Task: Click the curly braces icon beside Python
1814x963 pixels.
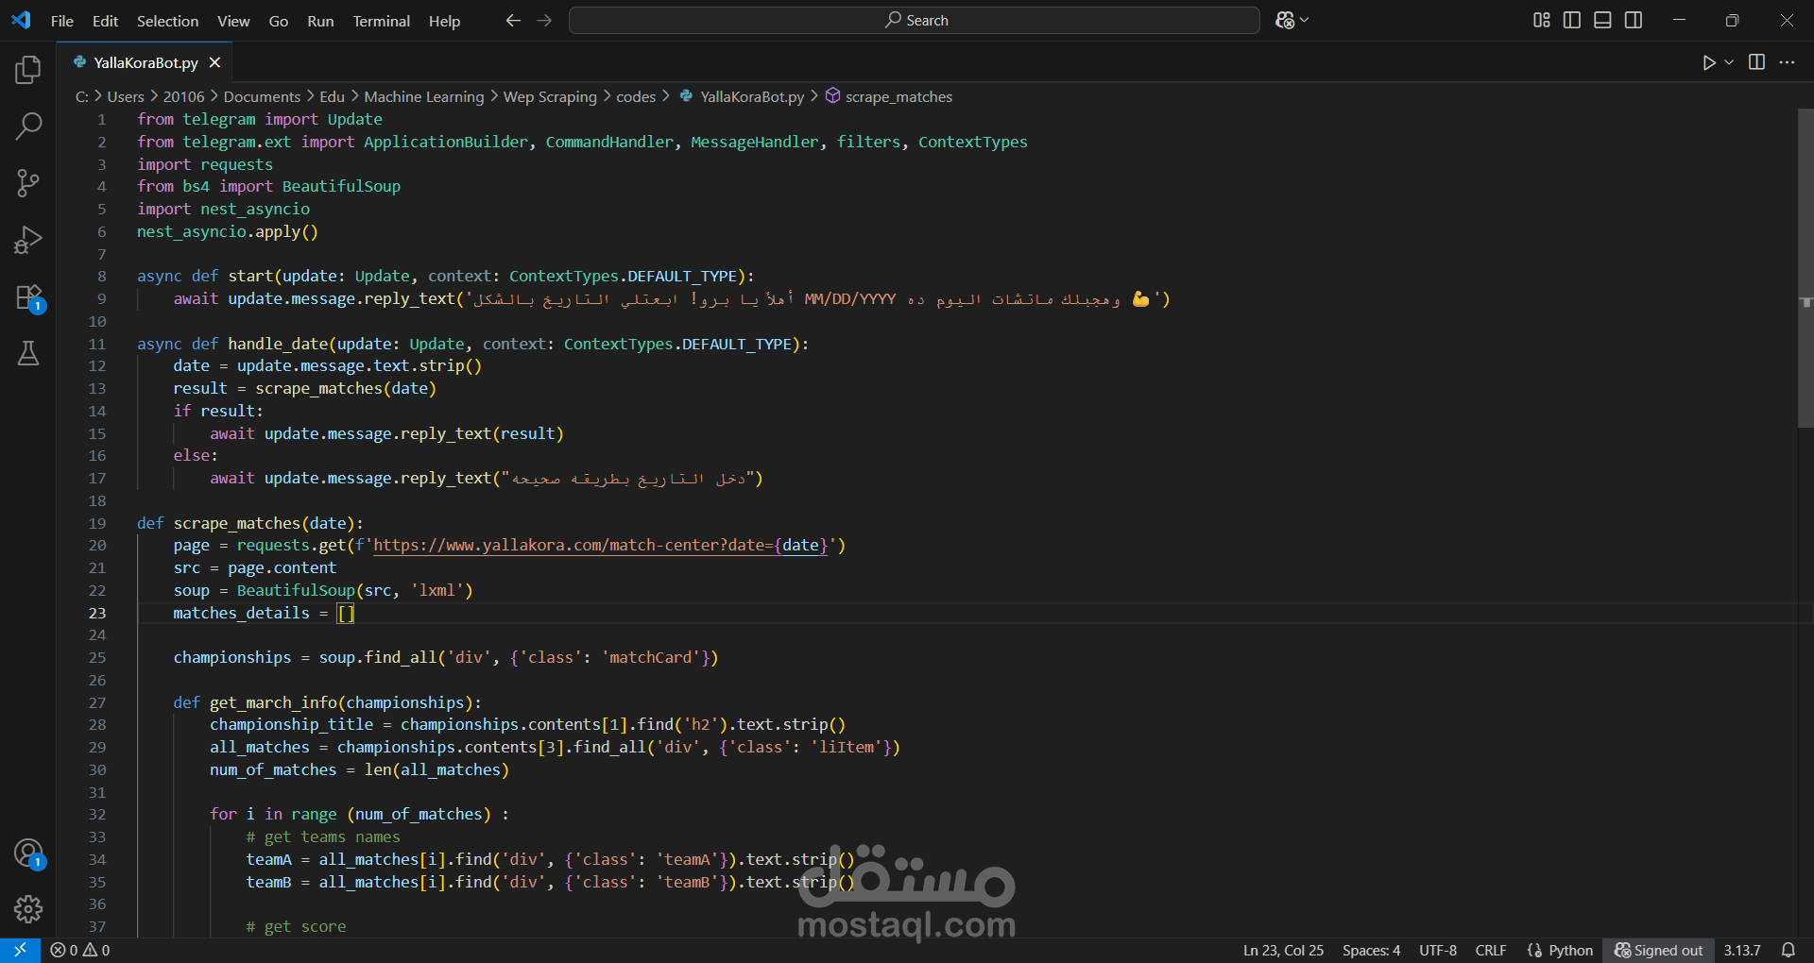Action: (x=1534, y=950)
